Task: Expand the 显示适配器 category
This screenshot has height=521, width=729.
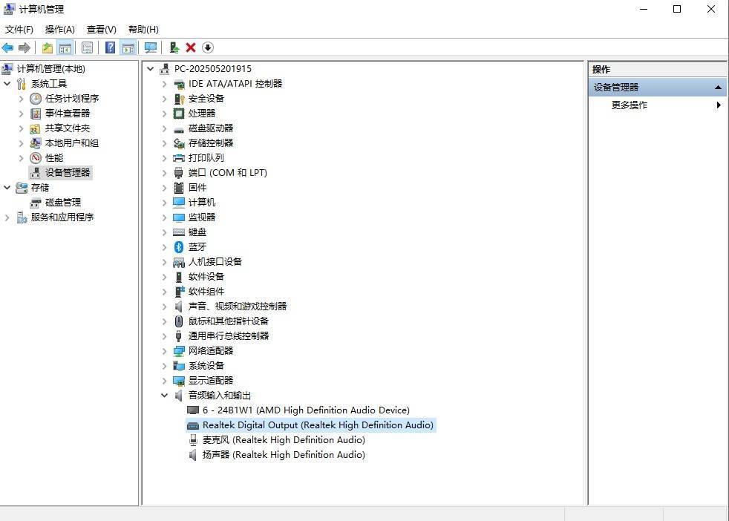Action: pyautogui.click(x=164, y=381)
